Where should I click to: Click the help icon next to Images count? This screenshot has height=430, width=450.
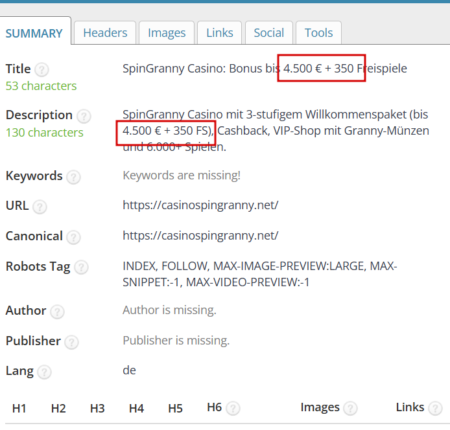pos(350,409)
